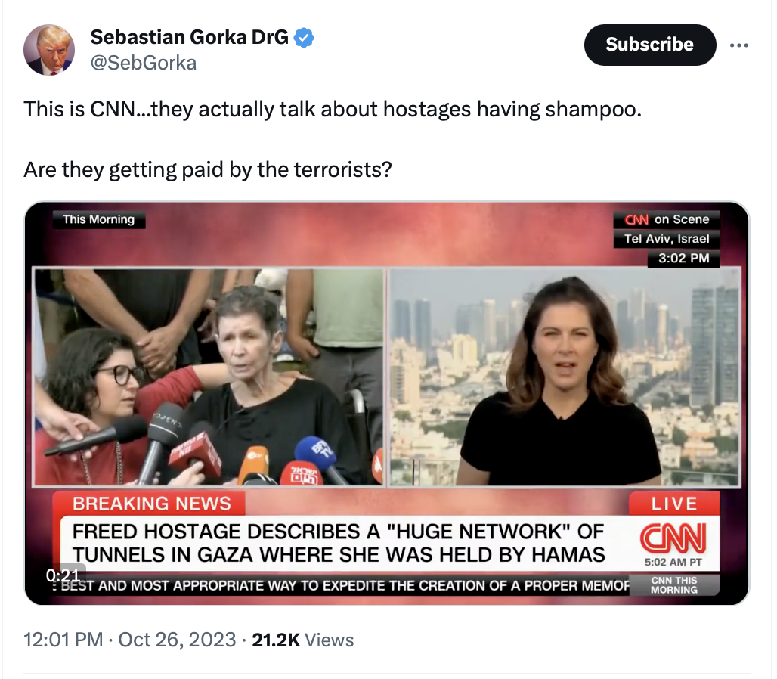Image resolution: width=777 pixels, height=679 pixels.
Task: Open the @SebGorka handle link
Action: (143, 63)
